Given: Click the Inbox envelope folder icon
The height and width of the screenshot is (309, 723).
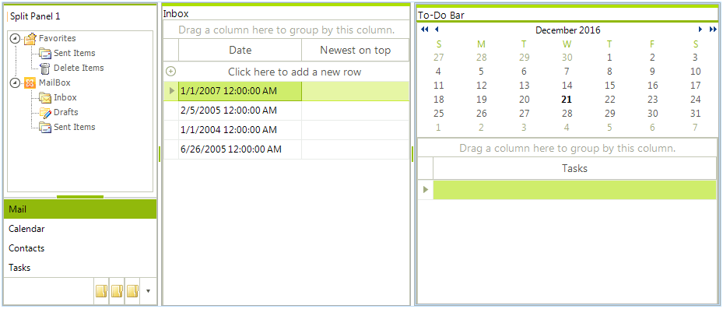Looking at the screenshot, I should pyautogui.click(x=44, y=98).
